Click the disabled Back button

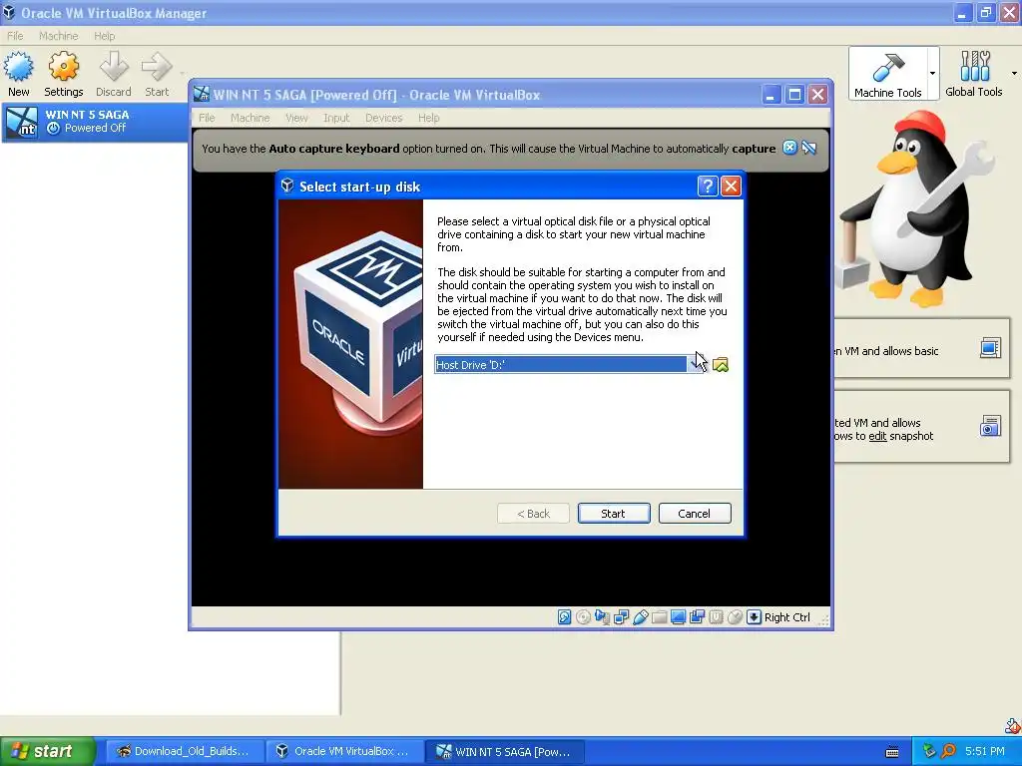point(533,514)
